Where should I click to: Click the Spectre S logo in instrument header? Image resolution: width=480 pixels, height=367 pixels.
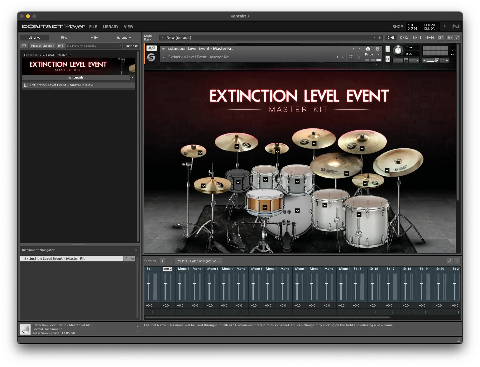151,57
